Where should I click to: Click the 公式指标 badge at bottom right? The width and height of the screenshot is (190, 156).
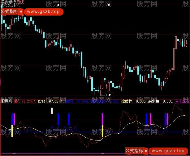pyautogui.click(x=134, y=151)
